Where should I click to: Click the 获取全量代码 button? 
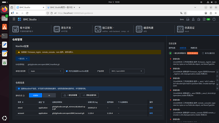tap(90, 95)
